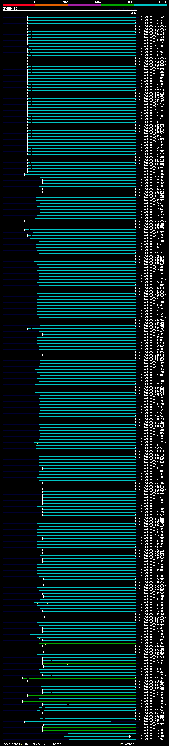Select label UniRef100_Q9FSZ5

(x=152, y=67)
